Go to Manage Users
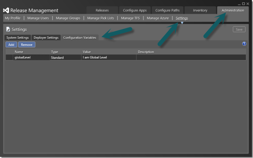253x158 pixels. 38,18
